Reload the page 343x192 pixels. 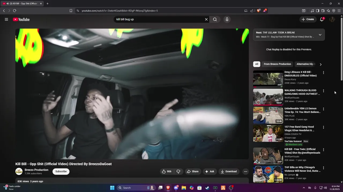[x=14, y=11]
